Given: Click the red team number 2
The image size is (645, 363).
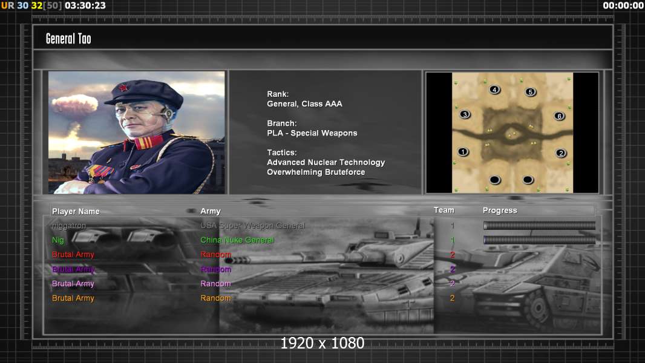Looking at the screenshot, I should tap(453, 255).
